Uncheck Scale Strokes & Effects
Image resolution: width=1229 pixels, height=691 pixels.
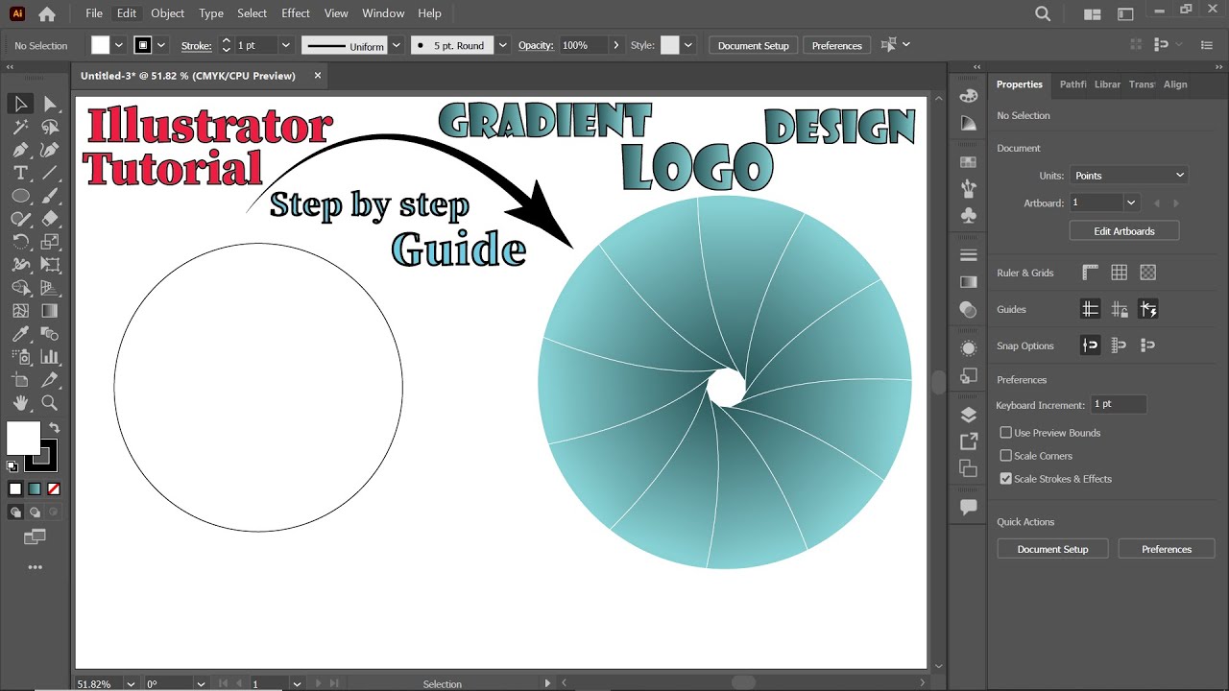pyautogui.click(x=1006, y=479)
